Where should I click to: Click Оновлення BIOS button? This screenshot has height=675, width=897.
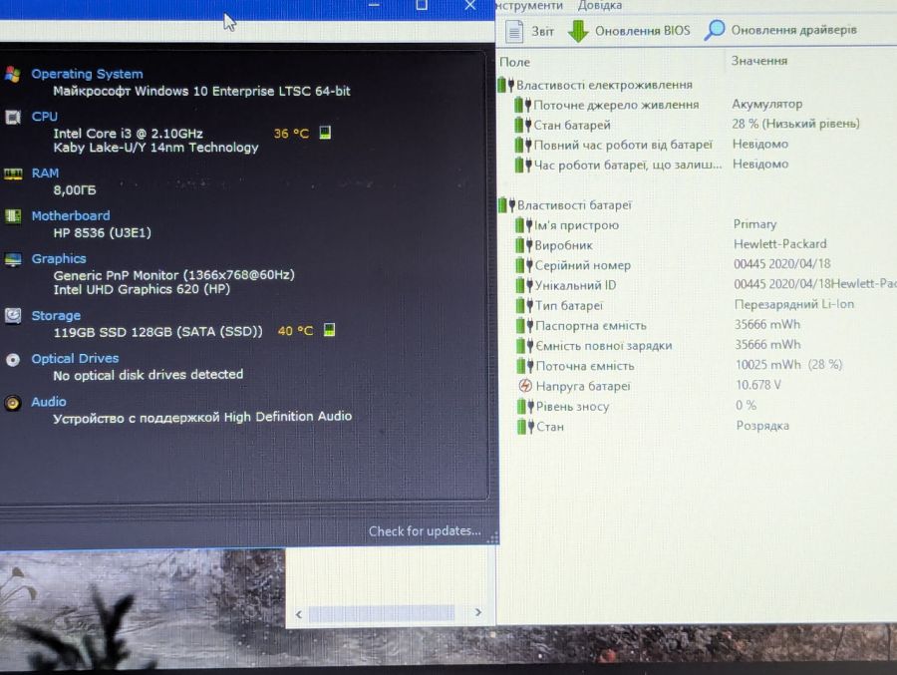(629, 31)
